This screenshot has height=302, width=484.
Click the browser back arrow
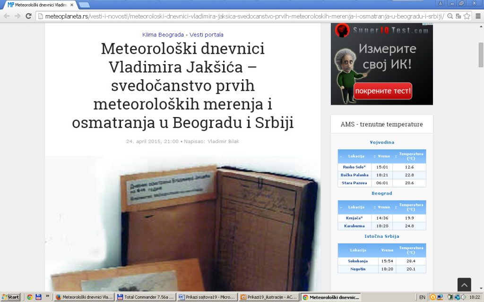(x=7, y=16)
